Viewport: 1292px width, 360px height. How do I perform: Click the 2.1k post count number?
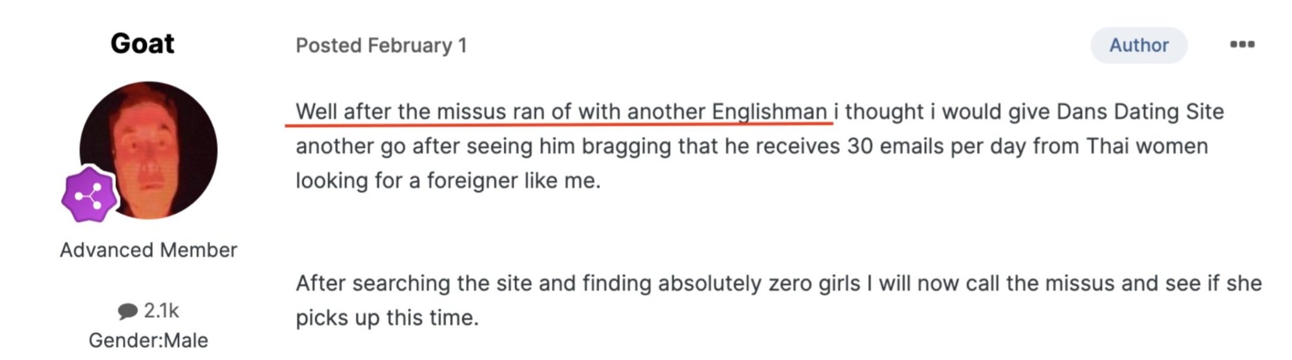(x=161, y=310)
